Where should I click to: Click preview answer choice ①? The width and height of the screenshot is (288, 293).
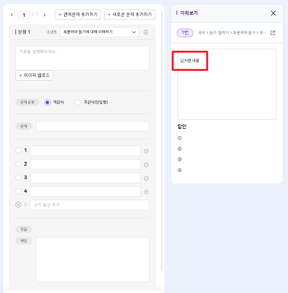point(180,138)
